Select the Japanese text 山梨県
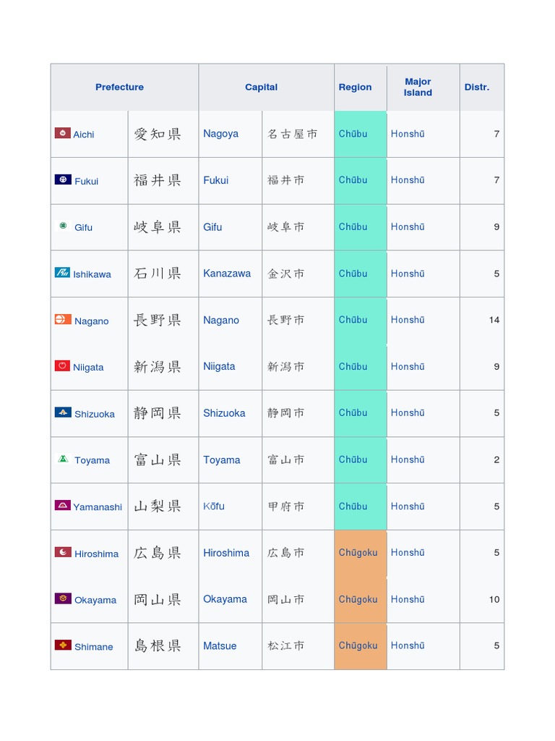 pos(157,506)
